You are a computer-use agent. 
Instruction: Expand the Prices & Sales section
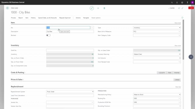[x=17, y=79]
